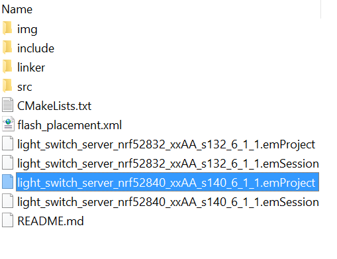
Task: Click the README.md file icon
Action: [x=8, y=220]
